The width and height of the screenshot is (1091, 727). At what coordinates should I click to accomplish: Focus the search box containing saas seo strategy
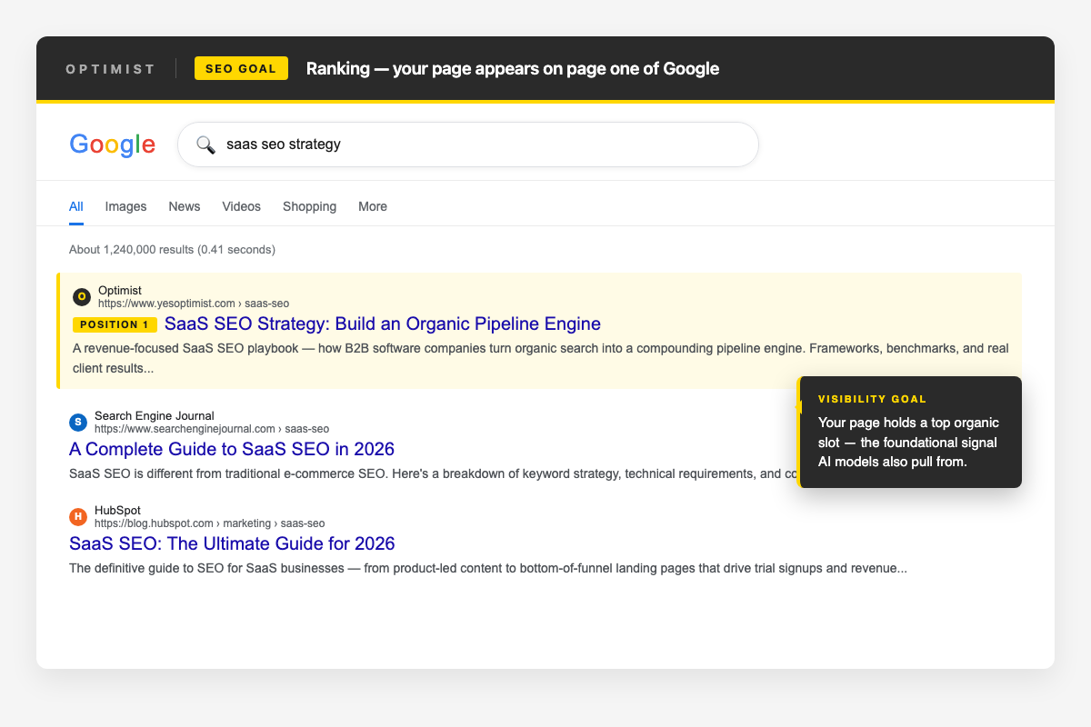(x=467, y=144)
